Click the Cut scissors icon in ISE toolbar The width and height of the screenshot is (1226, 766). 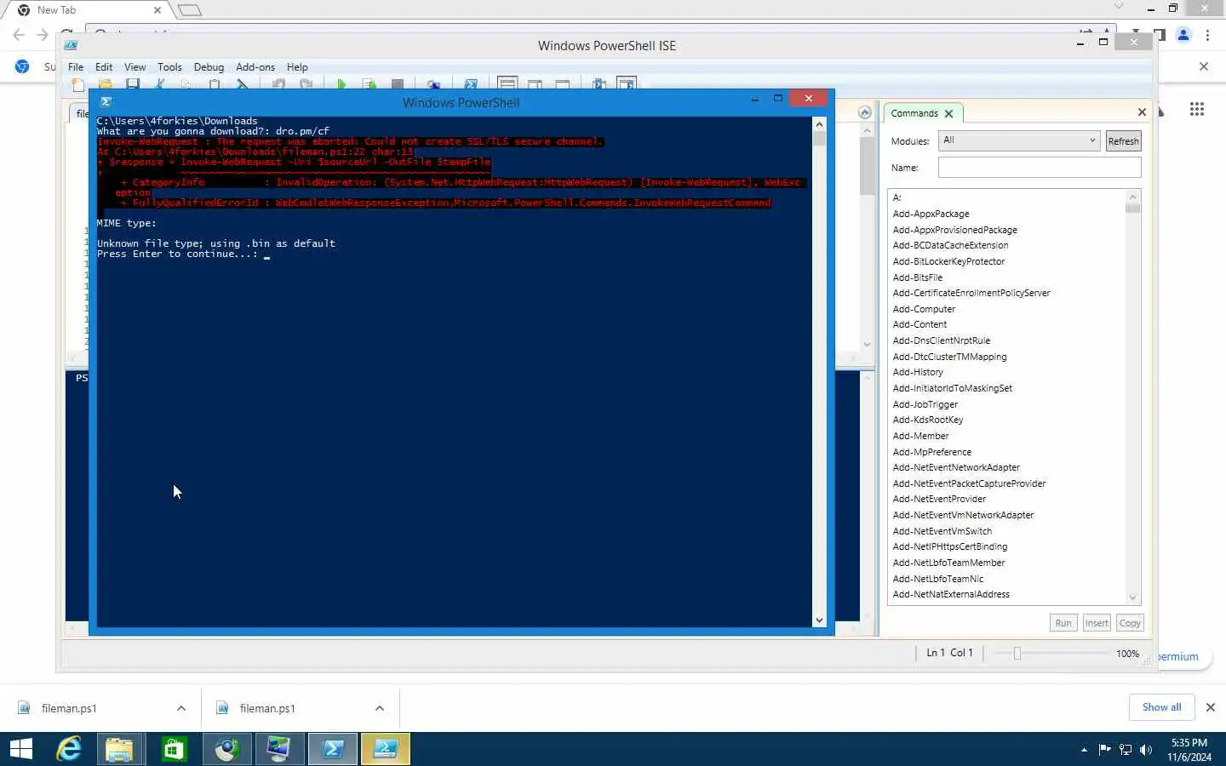(160, 84)
